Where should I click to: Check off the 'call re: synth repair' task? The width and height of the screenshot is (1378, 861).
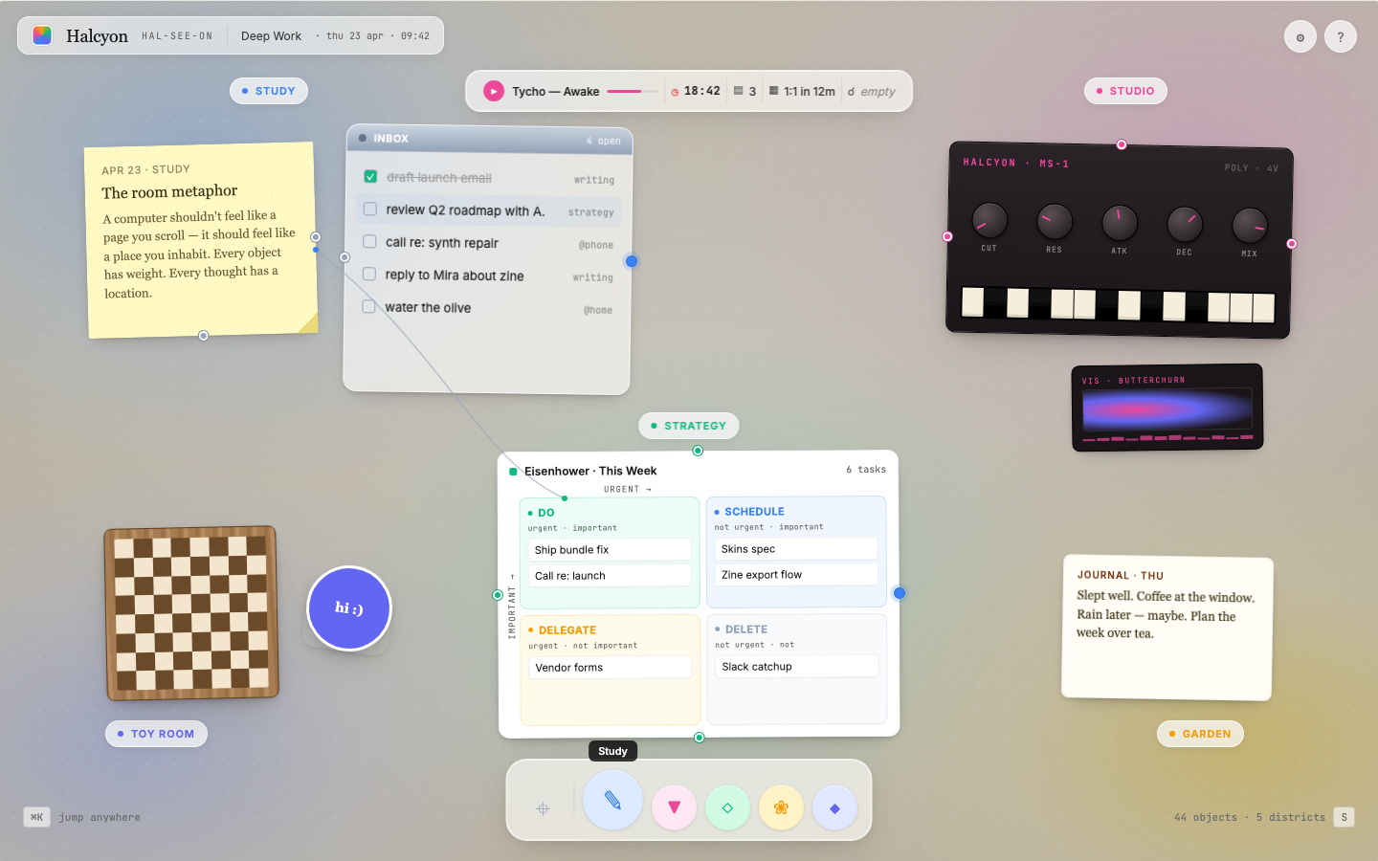coord(369,242)
